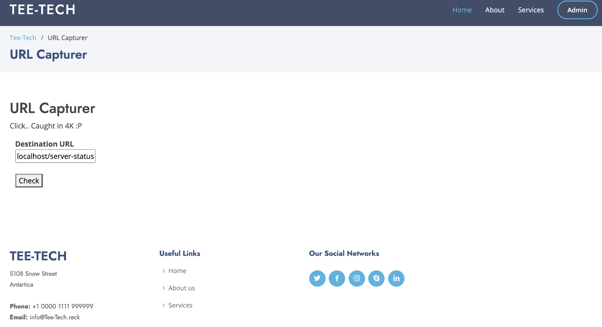Screen dimensions: 602x327
Task: Click the Facebook icon in footer
Action: coord(337,278)
